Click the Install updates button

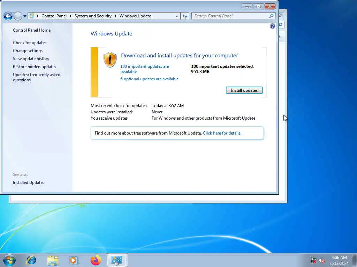(244, 90)
